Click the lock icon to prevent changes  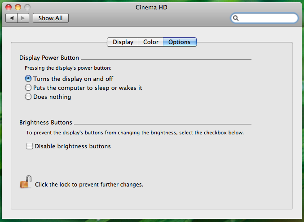coord(26,182)
